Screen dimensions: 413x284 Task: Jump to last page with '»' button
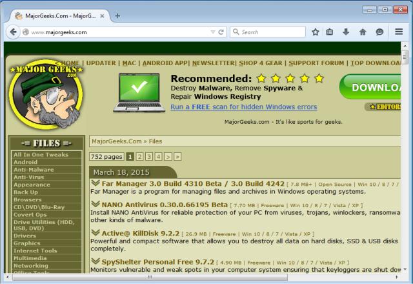pos(177,157)
